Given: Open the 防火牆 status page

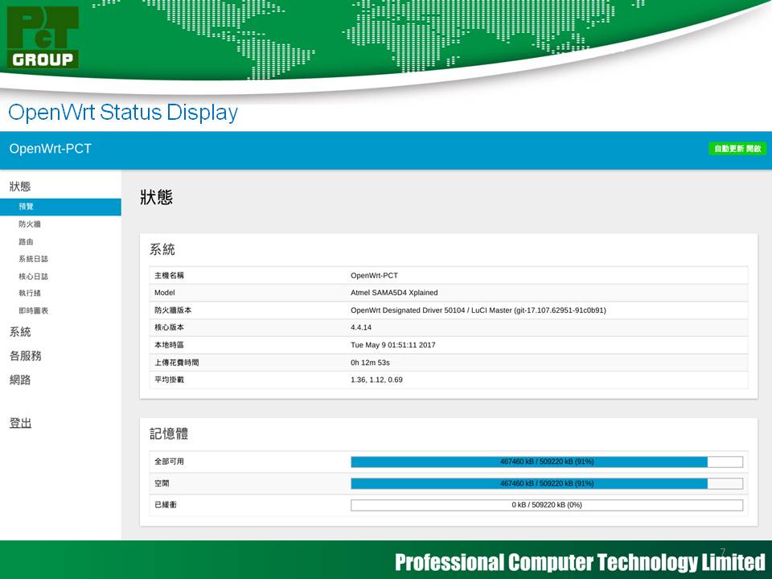Looking at the screenshot, I should [30, 224].
